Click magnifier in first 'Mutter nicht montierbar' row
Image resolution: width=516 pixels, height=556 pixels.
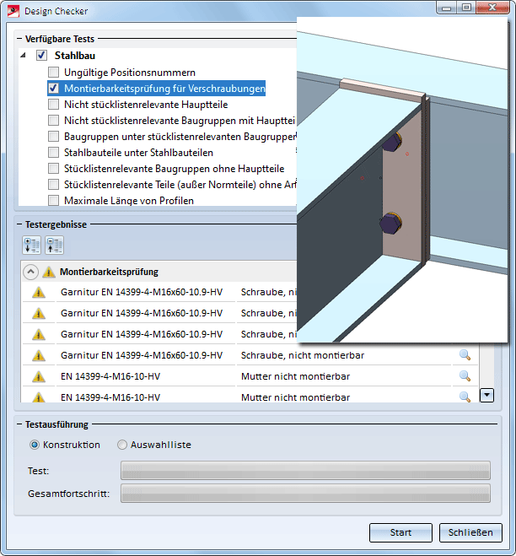pos(465,375)
